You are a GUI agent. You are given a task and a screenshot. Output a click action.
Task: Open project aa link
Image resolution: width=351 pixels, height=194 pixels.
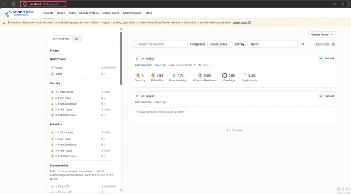point(142,59)
